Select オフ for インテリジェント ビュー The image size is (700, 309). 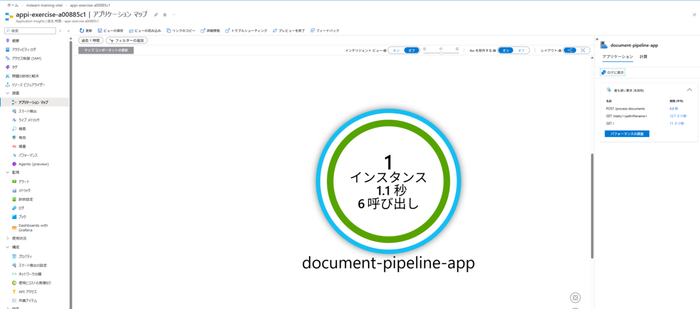click(411, 50)
